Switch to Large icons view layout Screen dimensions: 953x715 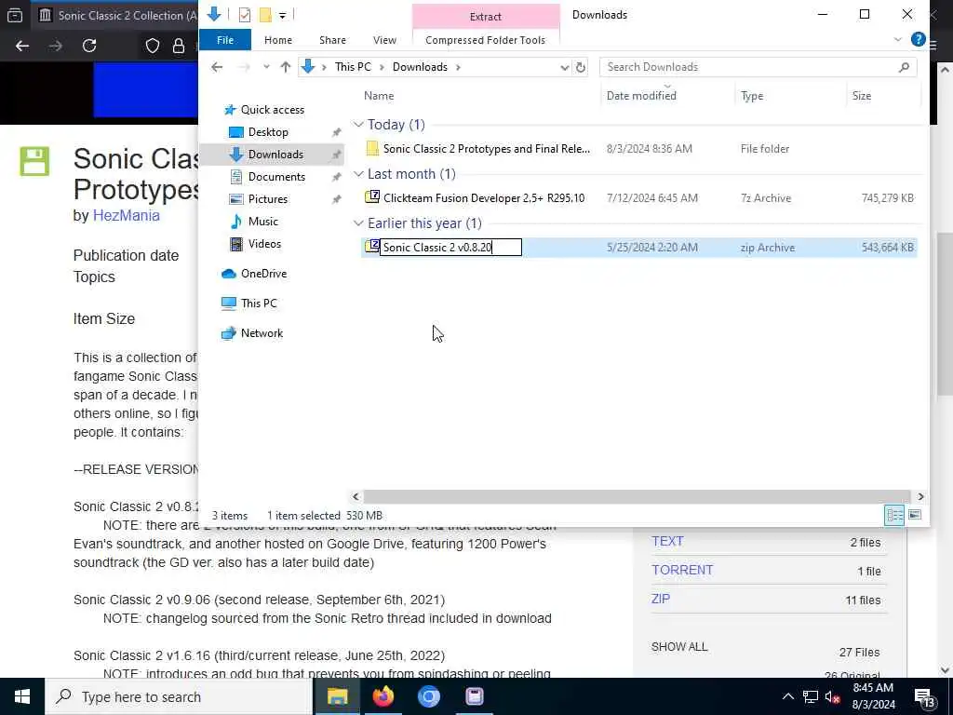914,515
